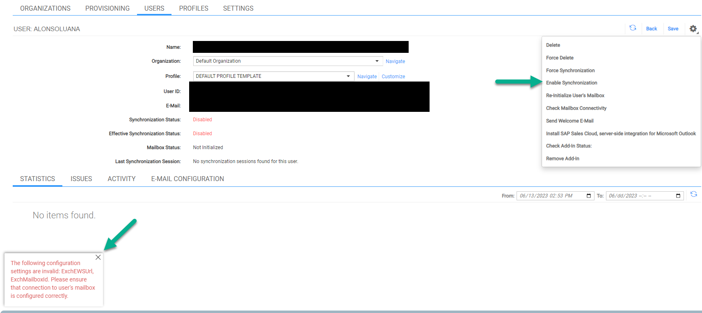Click the Disabled value beside Synchronization Status
This screenshot has width=702, height=313.
click(x=202, y=120)
